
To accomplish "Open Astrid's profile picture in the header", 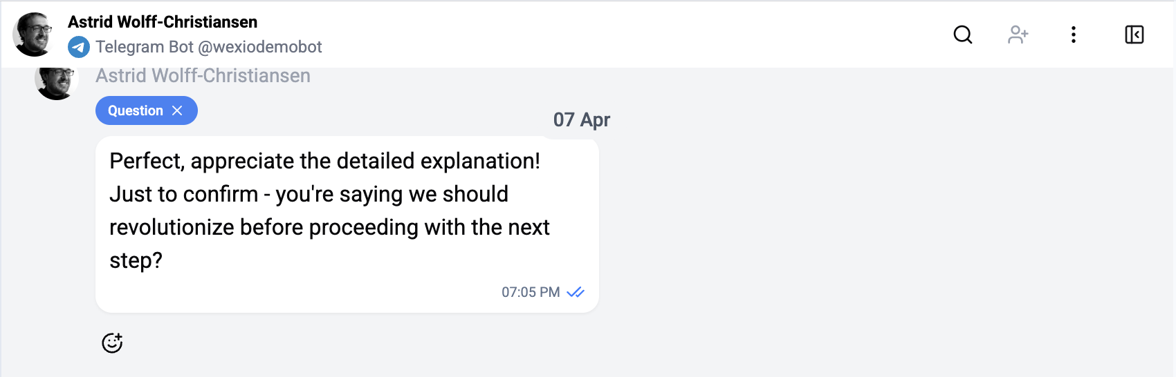I will [x=33, y=35].
